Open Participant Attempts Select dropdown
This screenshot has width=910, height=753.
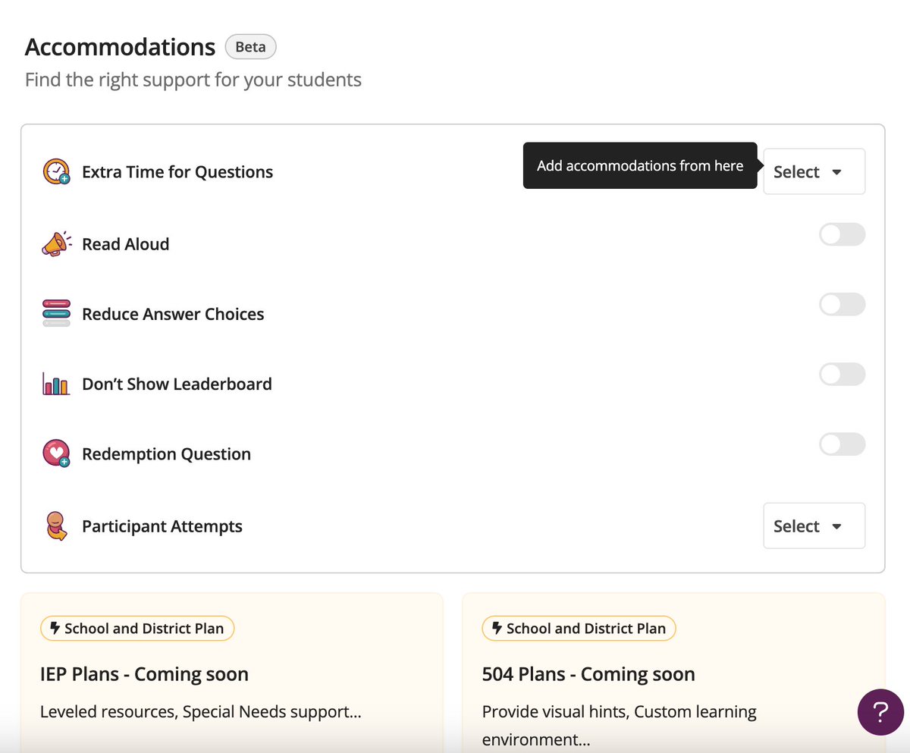click(814, 526)
